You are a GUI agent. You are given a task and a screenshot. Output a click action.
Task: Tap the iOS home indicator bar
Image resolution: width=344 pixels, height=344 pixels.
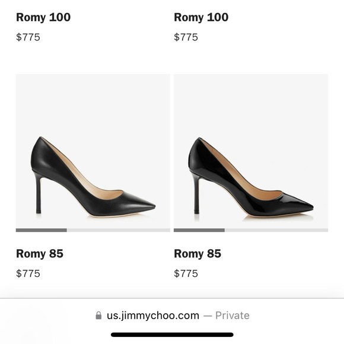[172, 335]
